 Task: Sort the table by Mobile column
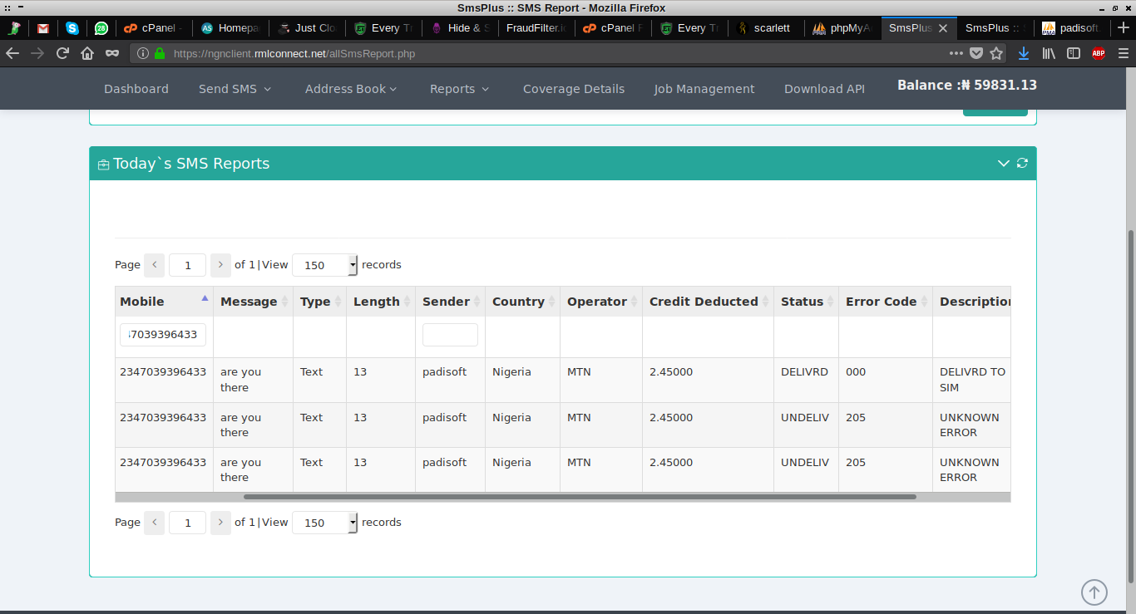pos(164,302)
